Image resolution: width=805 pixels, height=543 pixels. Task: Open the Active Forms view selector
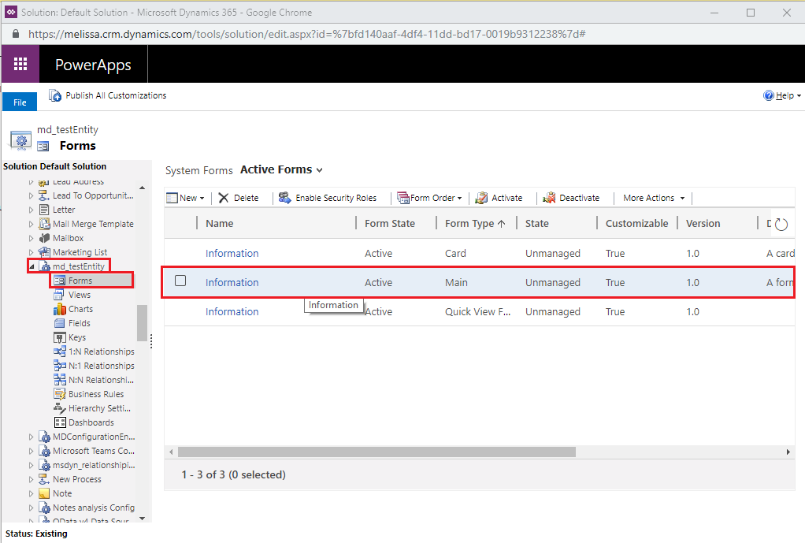(281, 169)
